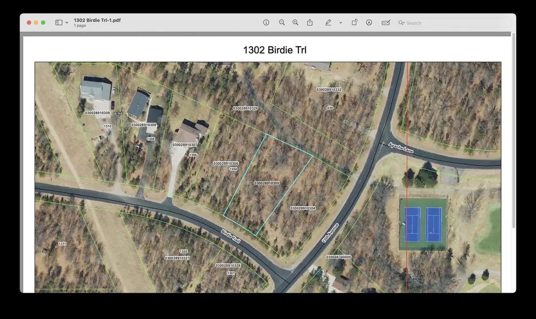The image size is (536, 319).
Task: Open the Form Filling toolbar
Action: (x=386, y=22)
